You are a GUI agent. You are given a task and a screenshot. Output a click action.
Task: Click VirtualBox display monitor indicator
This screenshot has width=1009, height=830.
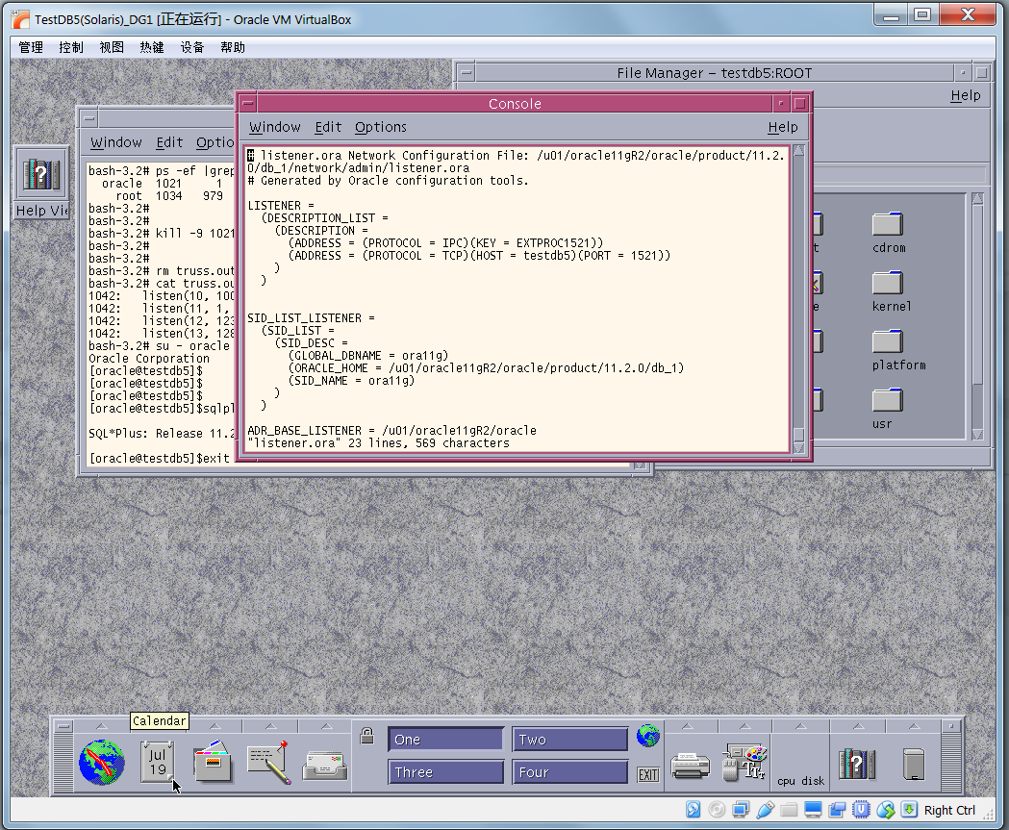click(814, 810)
